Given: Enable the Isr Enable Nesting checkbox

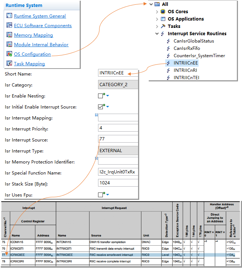Looking at the screenshot, I should click(x=101, y=96).
